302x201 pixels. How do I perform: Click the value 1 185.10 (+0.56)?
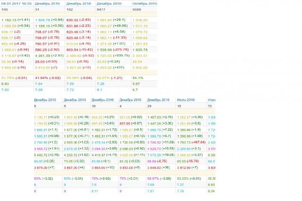(x=49, y=26)
